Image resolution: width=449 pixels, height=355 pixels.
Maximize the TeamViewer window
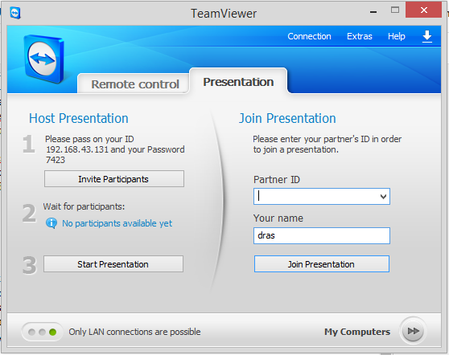click(x=395, y=10)
